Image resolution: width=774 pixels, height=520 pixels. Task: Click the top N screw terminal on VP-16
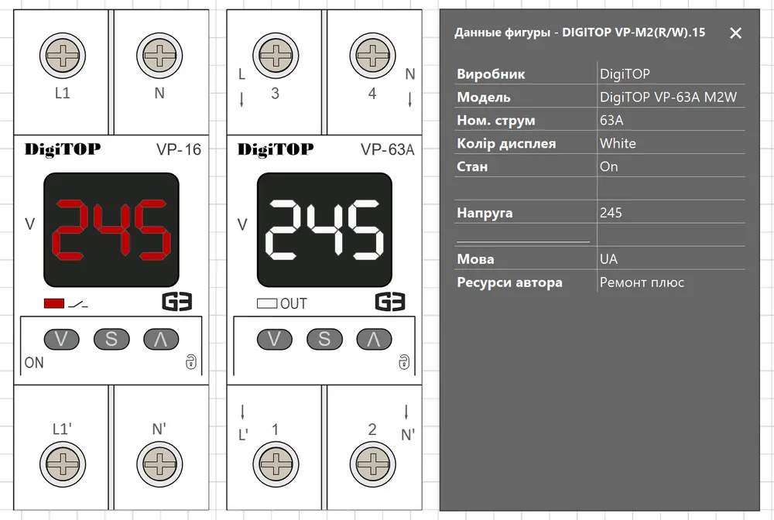tap(159, 56)
